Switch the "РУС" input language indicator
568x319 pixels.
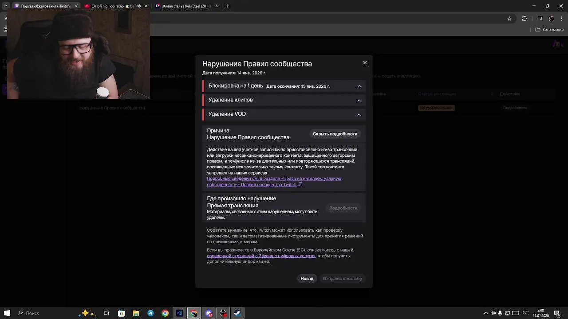[x=526, y=313]
